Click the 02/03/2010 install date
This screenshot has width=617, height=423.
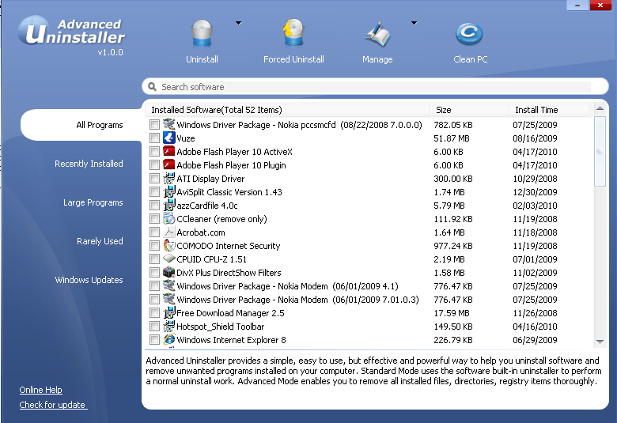(x=535, y=206)
